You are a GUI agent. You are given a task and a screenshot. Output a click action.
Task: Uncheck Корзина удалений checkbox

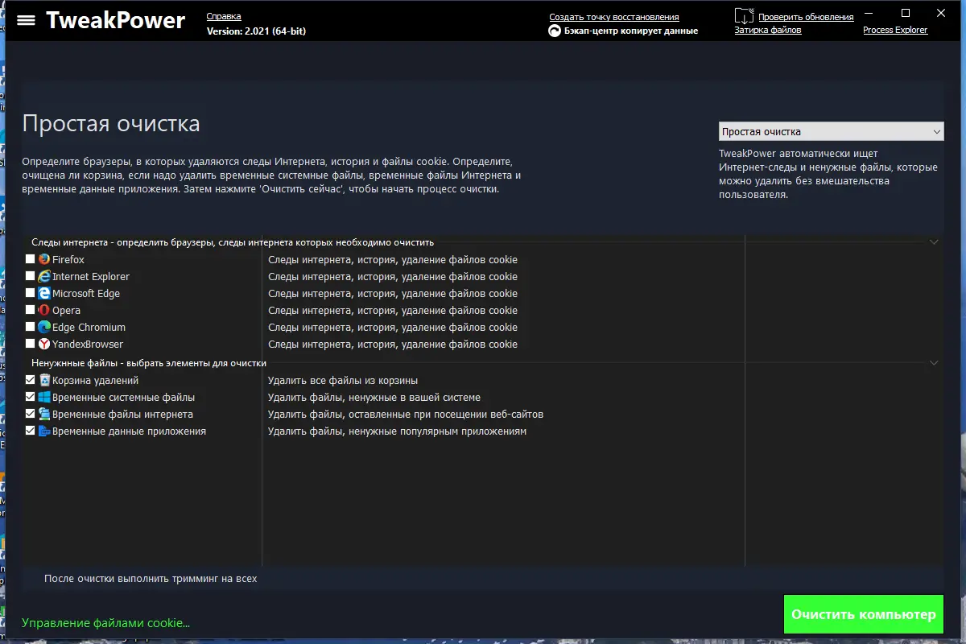[31, 380]
